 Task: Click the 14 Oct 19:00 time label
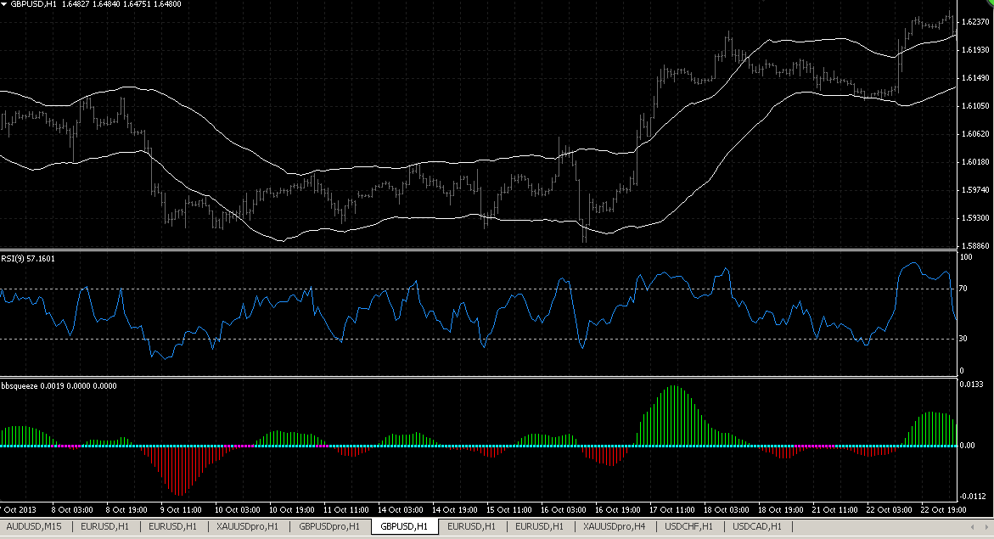(x=454, y=510)
